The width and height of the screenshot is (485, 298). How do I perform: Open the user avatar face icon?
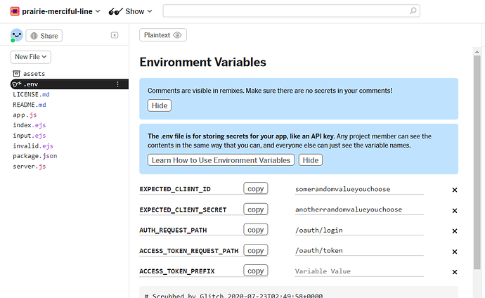click(x=16, y=35)
